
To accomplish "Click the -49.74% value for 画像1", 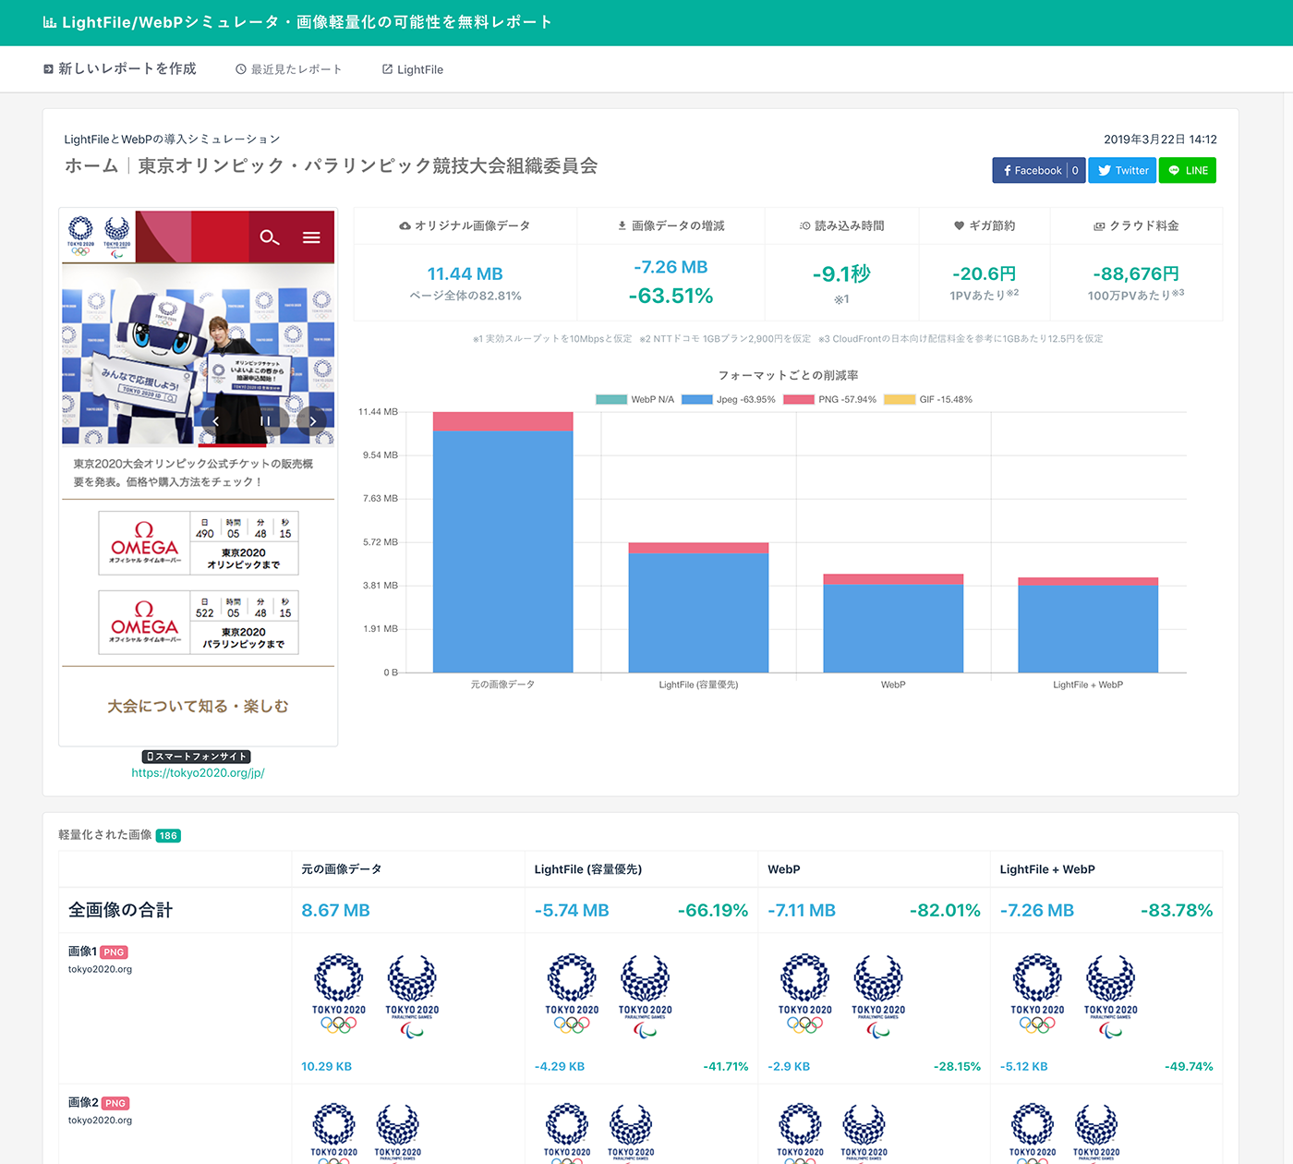I will pyautogui.click(x=1189, y=1067).
